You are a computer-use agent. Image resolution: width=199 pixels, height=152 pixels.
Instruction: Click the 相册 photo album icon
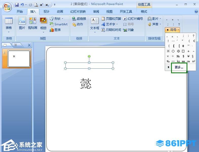(43, 21)
